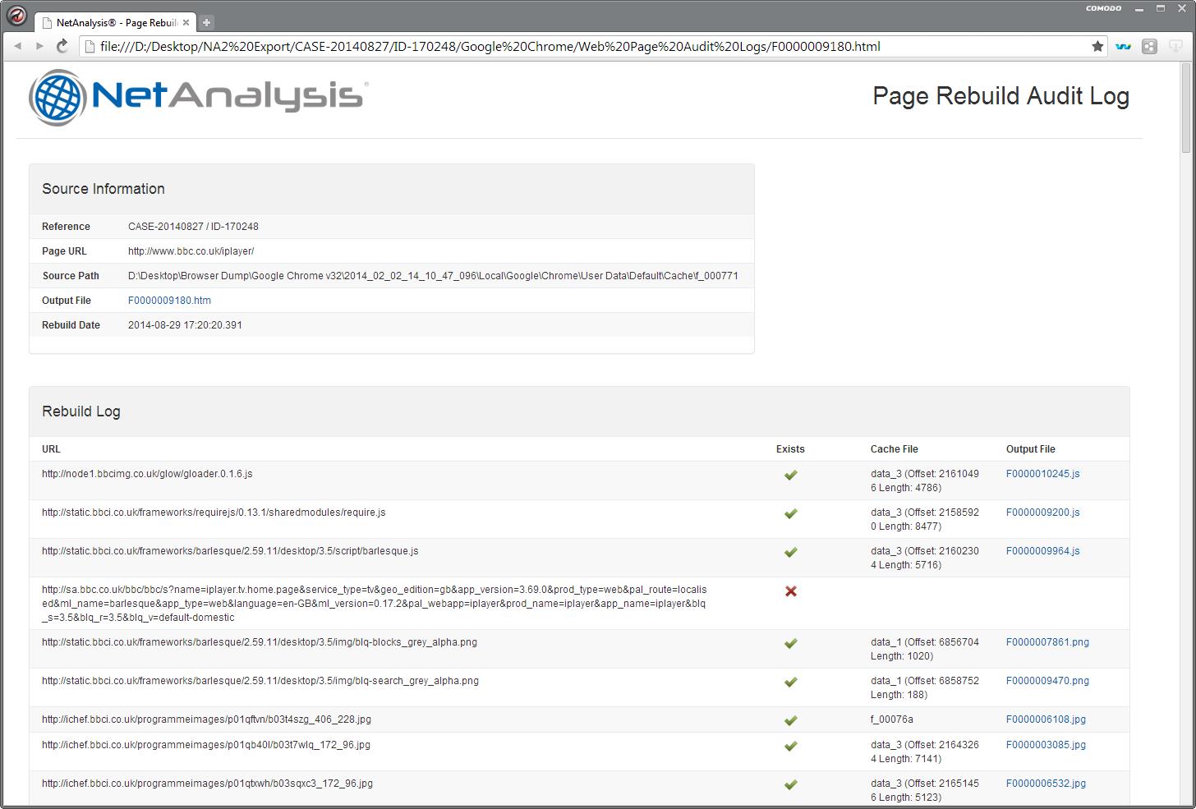Open output file F0000006532.jpg
1196x809 pixels.
coord(1046,784)
